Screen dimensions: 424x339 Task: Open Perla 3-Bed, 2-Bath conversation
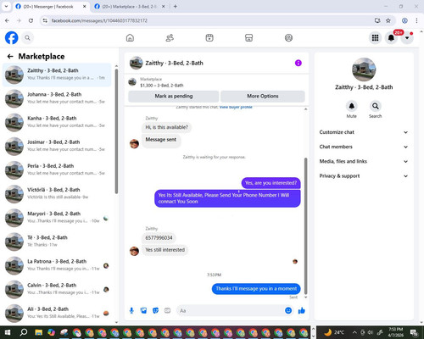pyautogui.click(x=57, y=170)
